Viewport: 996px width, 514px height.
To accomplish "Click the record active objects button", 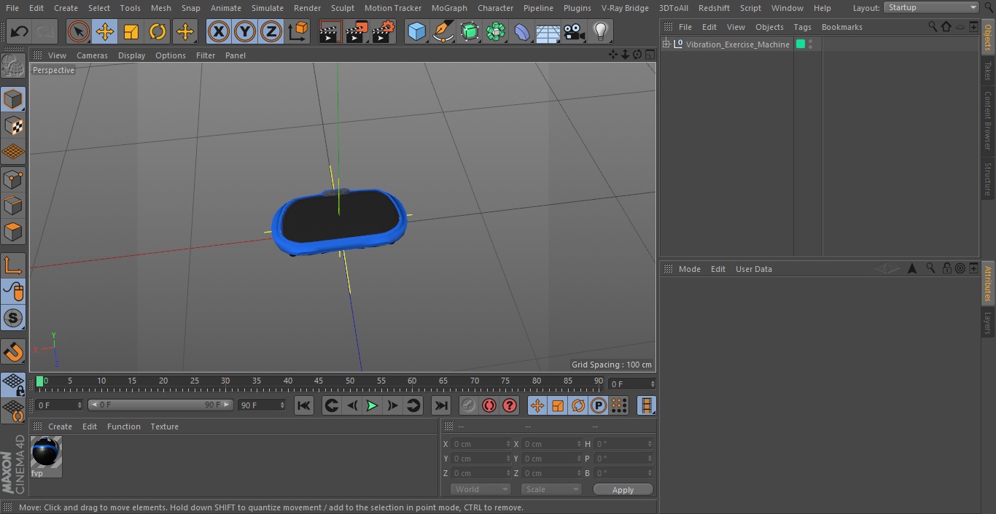I will coord(469,405).
